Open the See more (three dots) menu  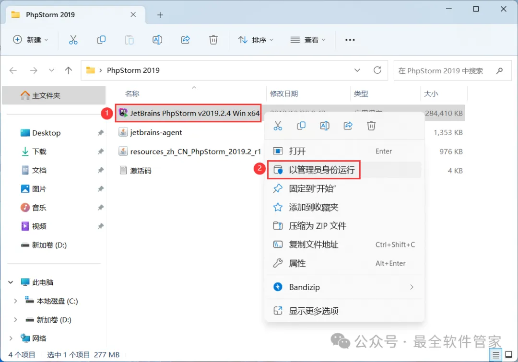tap(350, 40)
